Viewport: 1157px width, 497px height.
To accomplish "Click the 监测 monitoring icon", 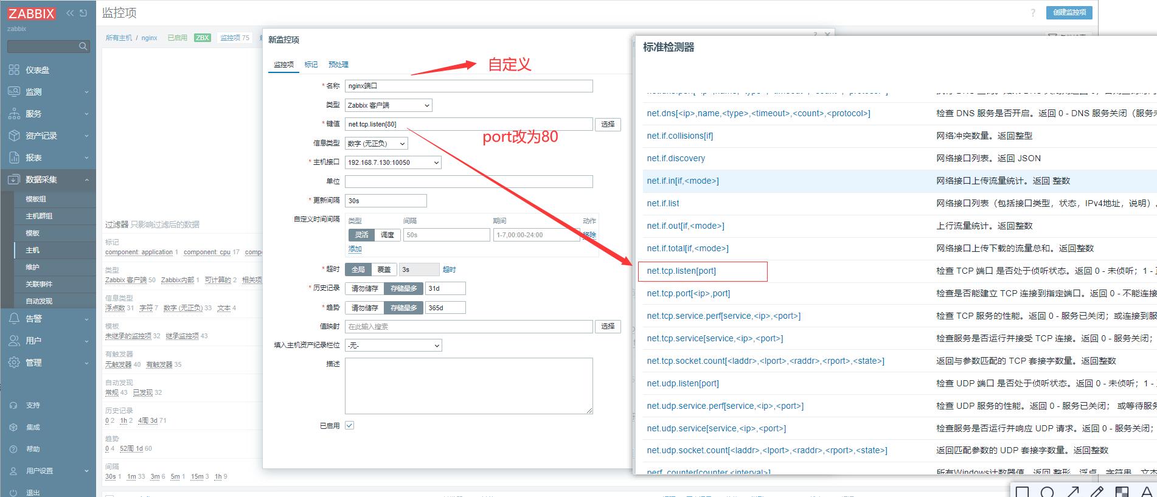I will [x=14, y=92].
